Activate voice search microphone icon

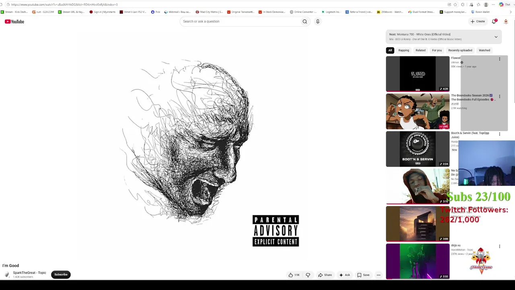click(x=317, y=21)
